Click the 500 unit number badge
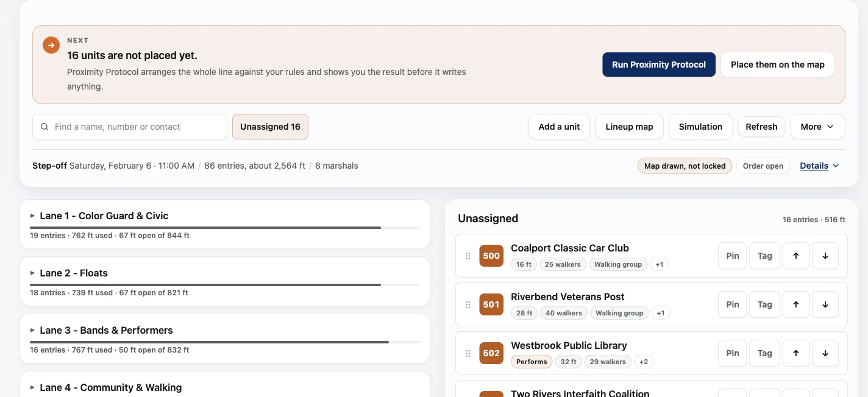Image resolution: width=868 pixels, height=397 pixels. point(491,256)
